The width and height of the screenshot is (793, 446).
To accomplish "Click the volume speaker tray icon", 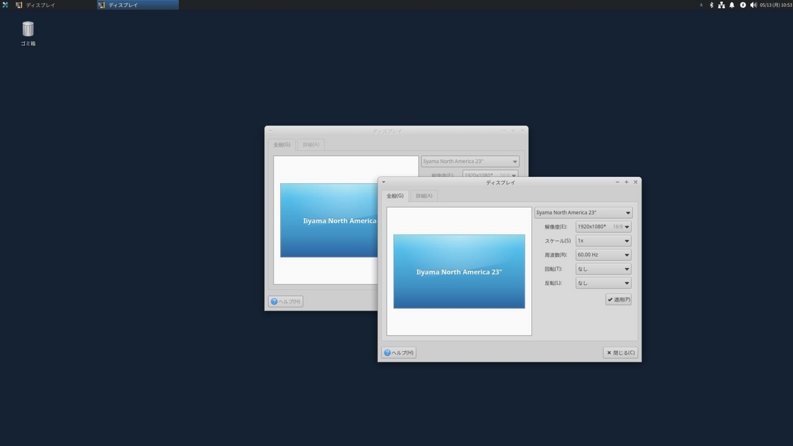I will (x=753, y=5).
